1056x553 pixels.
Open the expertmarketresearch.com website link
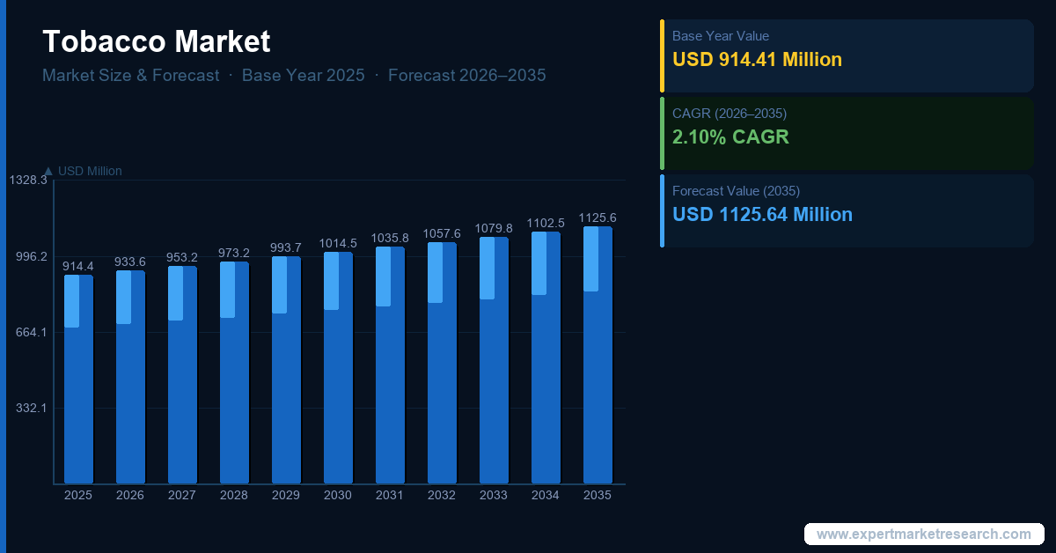[x=923, y=534]
